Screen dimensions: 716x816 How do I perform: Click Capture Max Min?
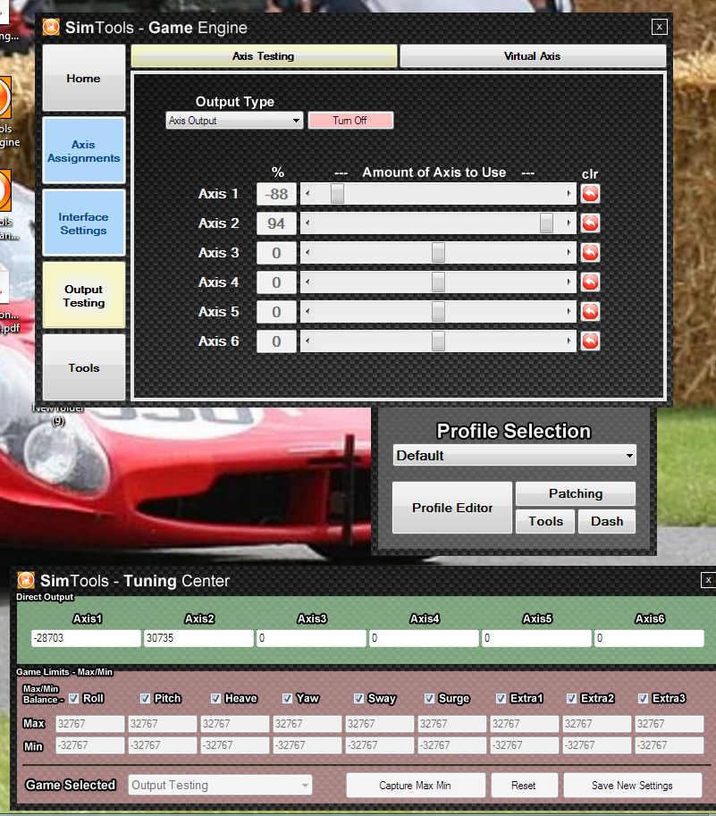point(416,786)
